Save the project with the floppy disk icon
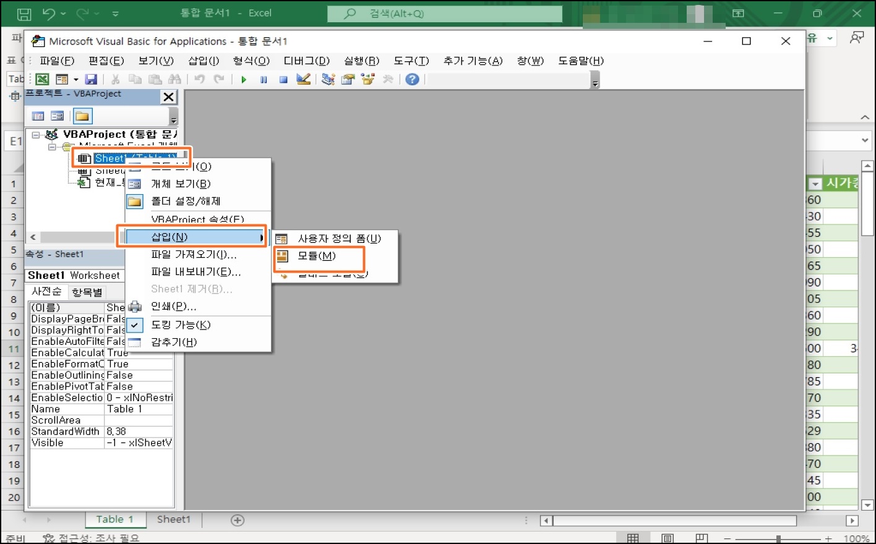This screenshot has width=876, height=544. (x=91, y=79)
